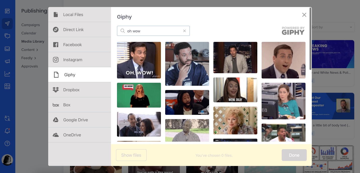
Task: Click the inbox tray icon in sidebar
Action: 7,49
